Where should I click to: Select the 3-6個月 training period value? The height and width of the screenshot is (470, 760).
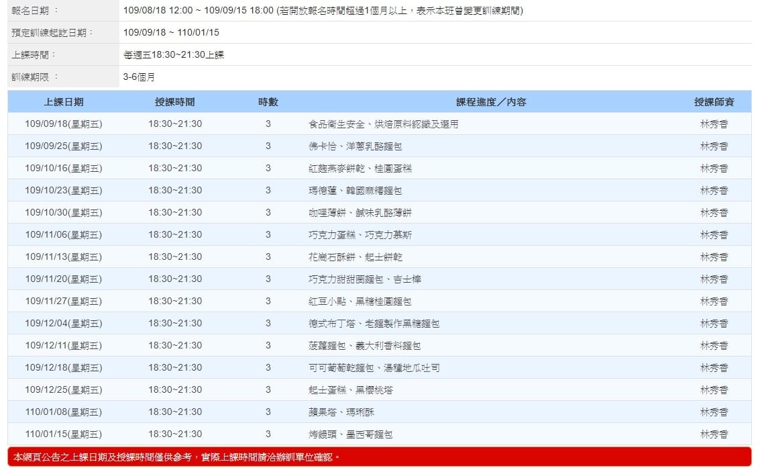click(x=139, y=77)
